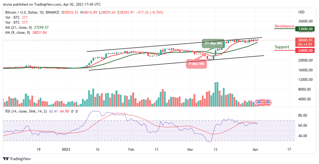Click the Feb label on the time axis
The height and width of the screenshot is (164, 319).
(131, 150)
